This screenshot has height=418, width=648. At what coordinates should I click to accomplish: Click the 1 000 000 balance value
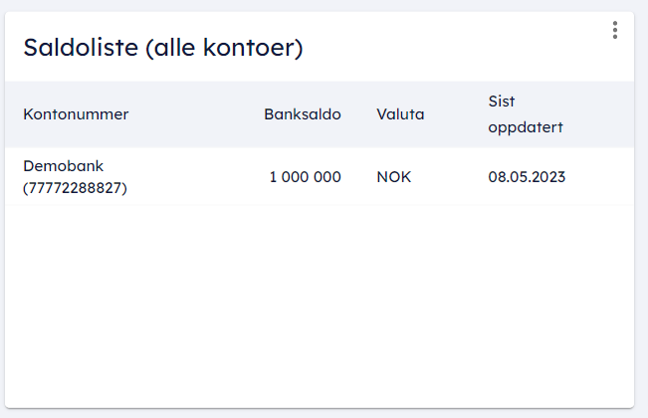point(305,177)
